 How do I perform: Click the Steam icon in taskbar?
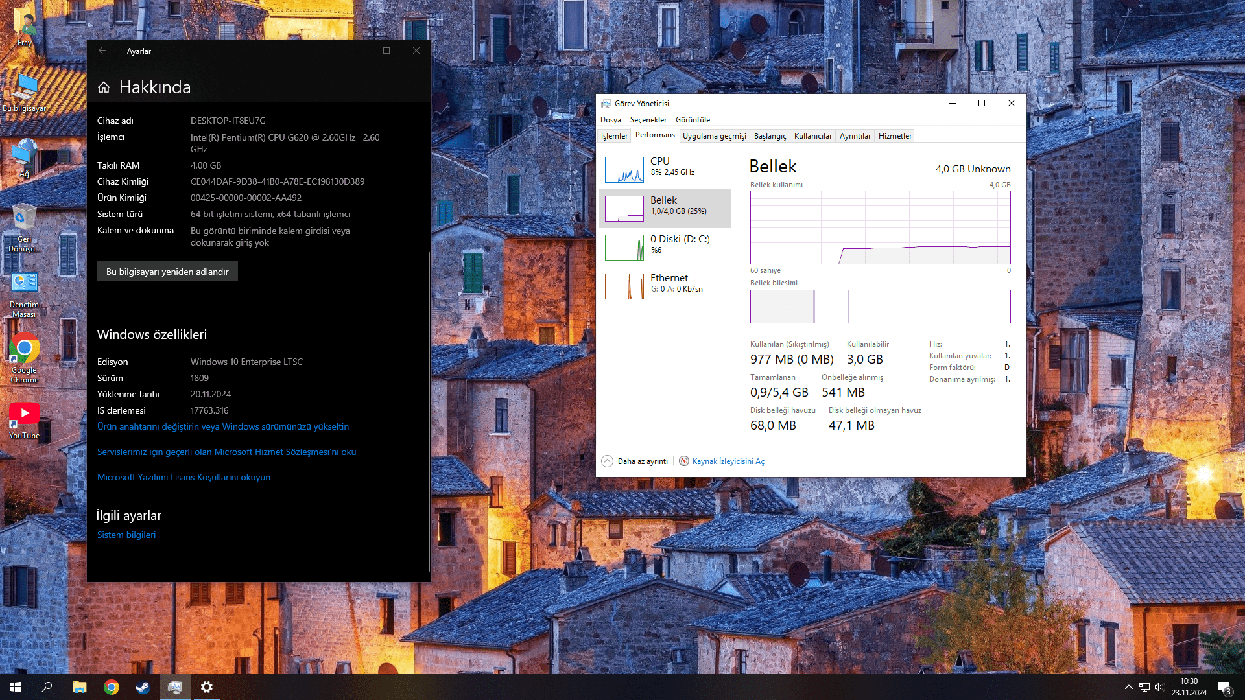pos(143,687)
